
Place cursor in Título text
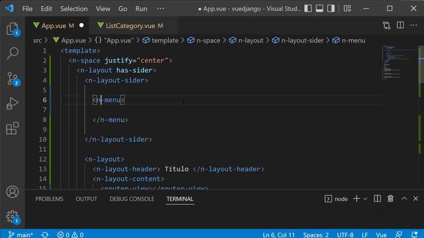(x=177, y=169)
